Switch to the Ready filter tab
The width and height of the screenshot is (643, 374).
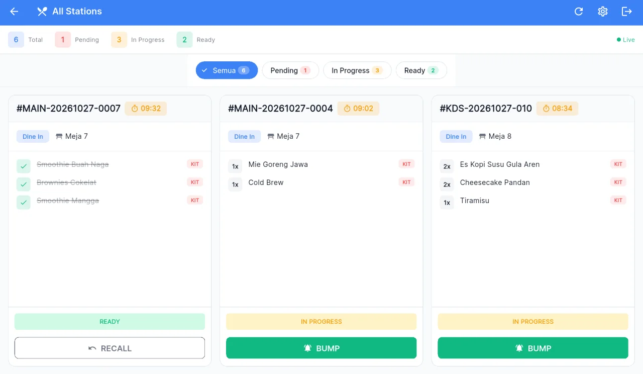(421, 70)
